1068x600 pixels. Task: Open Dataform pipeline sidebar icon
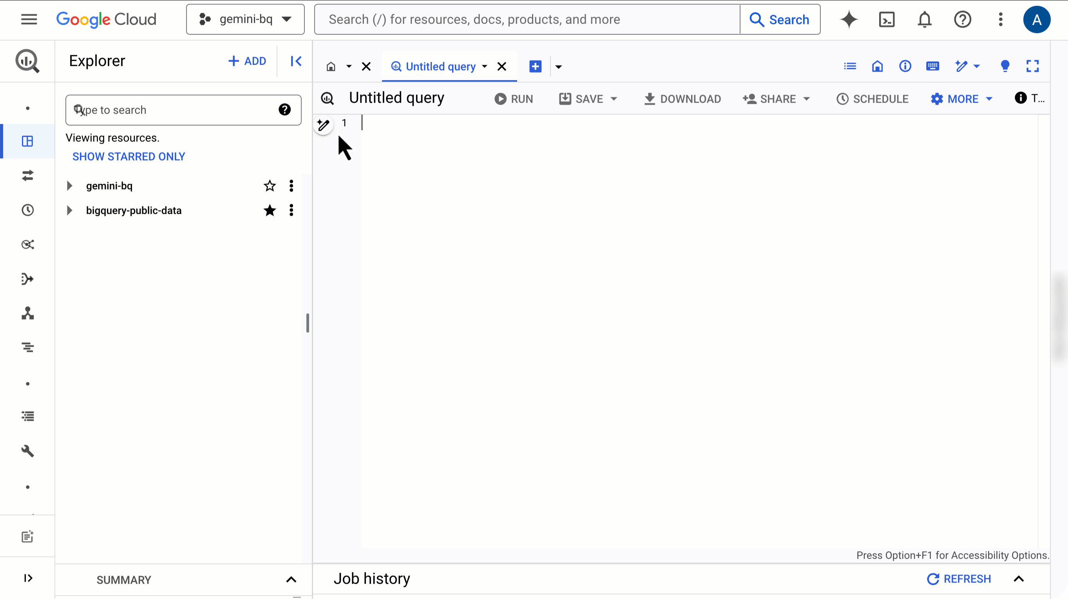coord(27,279)
